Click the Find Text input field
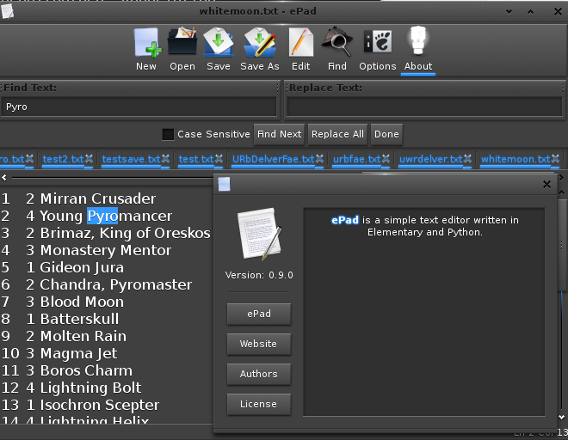Viewport: 568px width, 440px height. pyautogui.click(x=139, y=107)
